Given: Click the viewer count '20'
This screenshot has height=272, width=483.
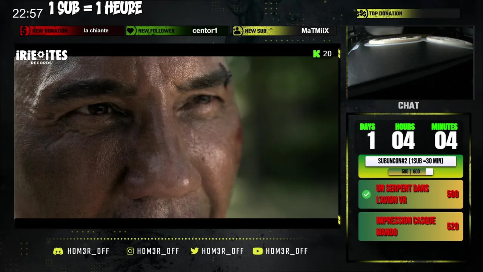Looking at the screenshot, I should click(327, 54).
